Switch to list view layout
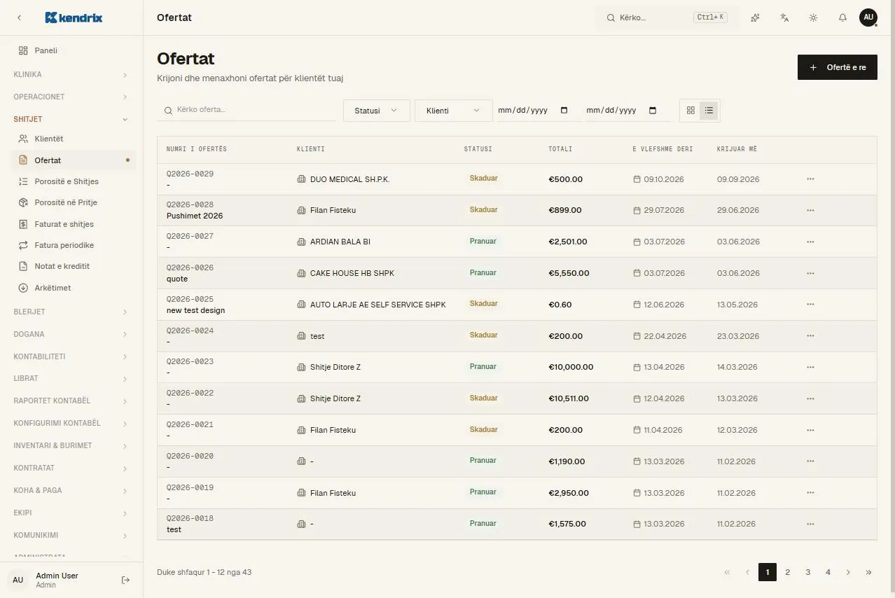 point(709,111)
